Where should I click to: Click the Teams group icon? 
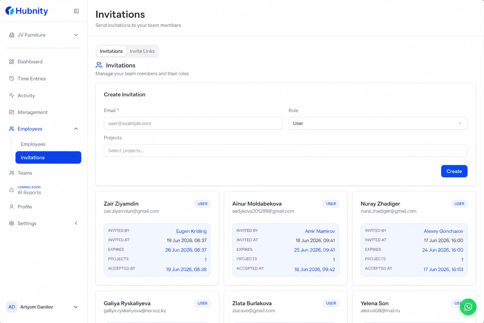[x=12, y=173]
